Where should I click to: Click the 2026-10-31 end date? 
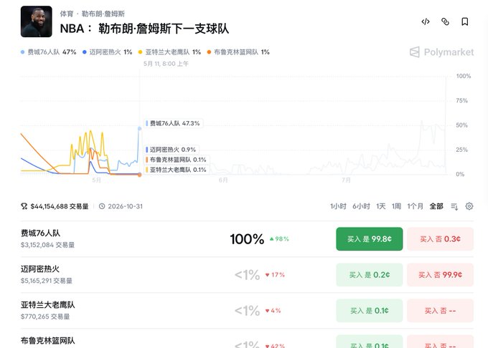click(x=125, y=206)
